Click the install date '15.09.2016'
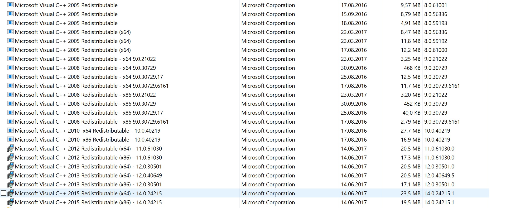This screenshot has width=525, height=208. [354, 14]
